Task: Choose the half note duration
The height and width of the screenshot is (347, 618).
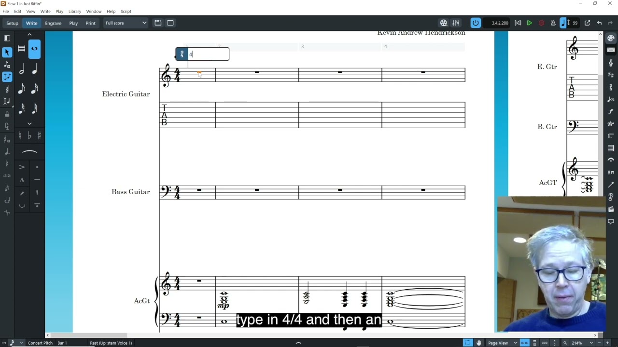Action: click(21, 69)
